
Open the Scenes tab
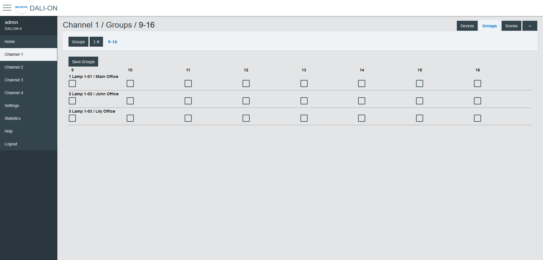511,26
